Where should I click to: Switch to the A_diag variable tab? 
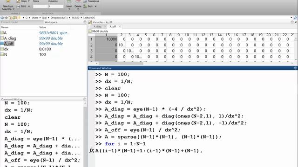click(x=97, y=27)
